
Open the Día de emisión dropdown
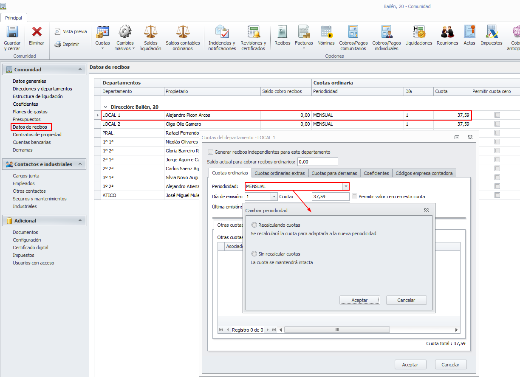pyautogui.click(x=274, y=197)
